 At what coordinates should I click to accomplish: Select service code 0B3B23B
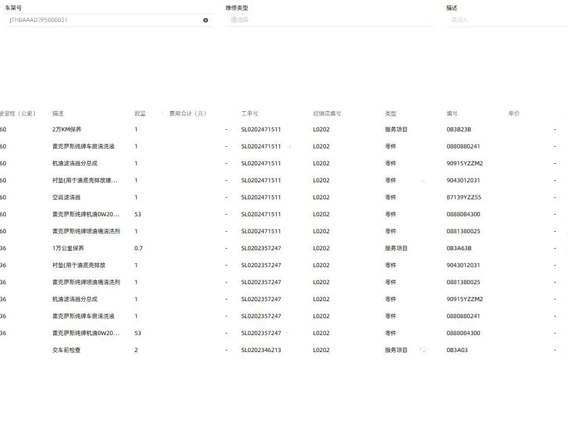click(458, 129)
